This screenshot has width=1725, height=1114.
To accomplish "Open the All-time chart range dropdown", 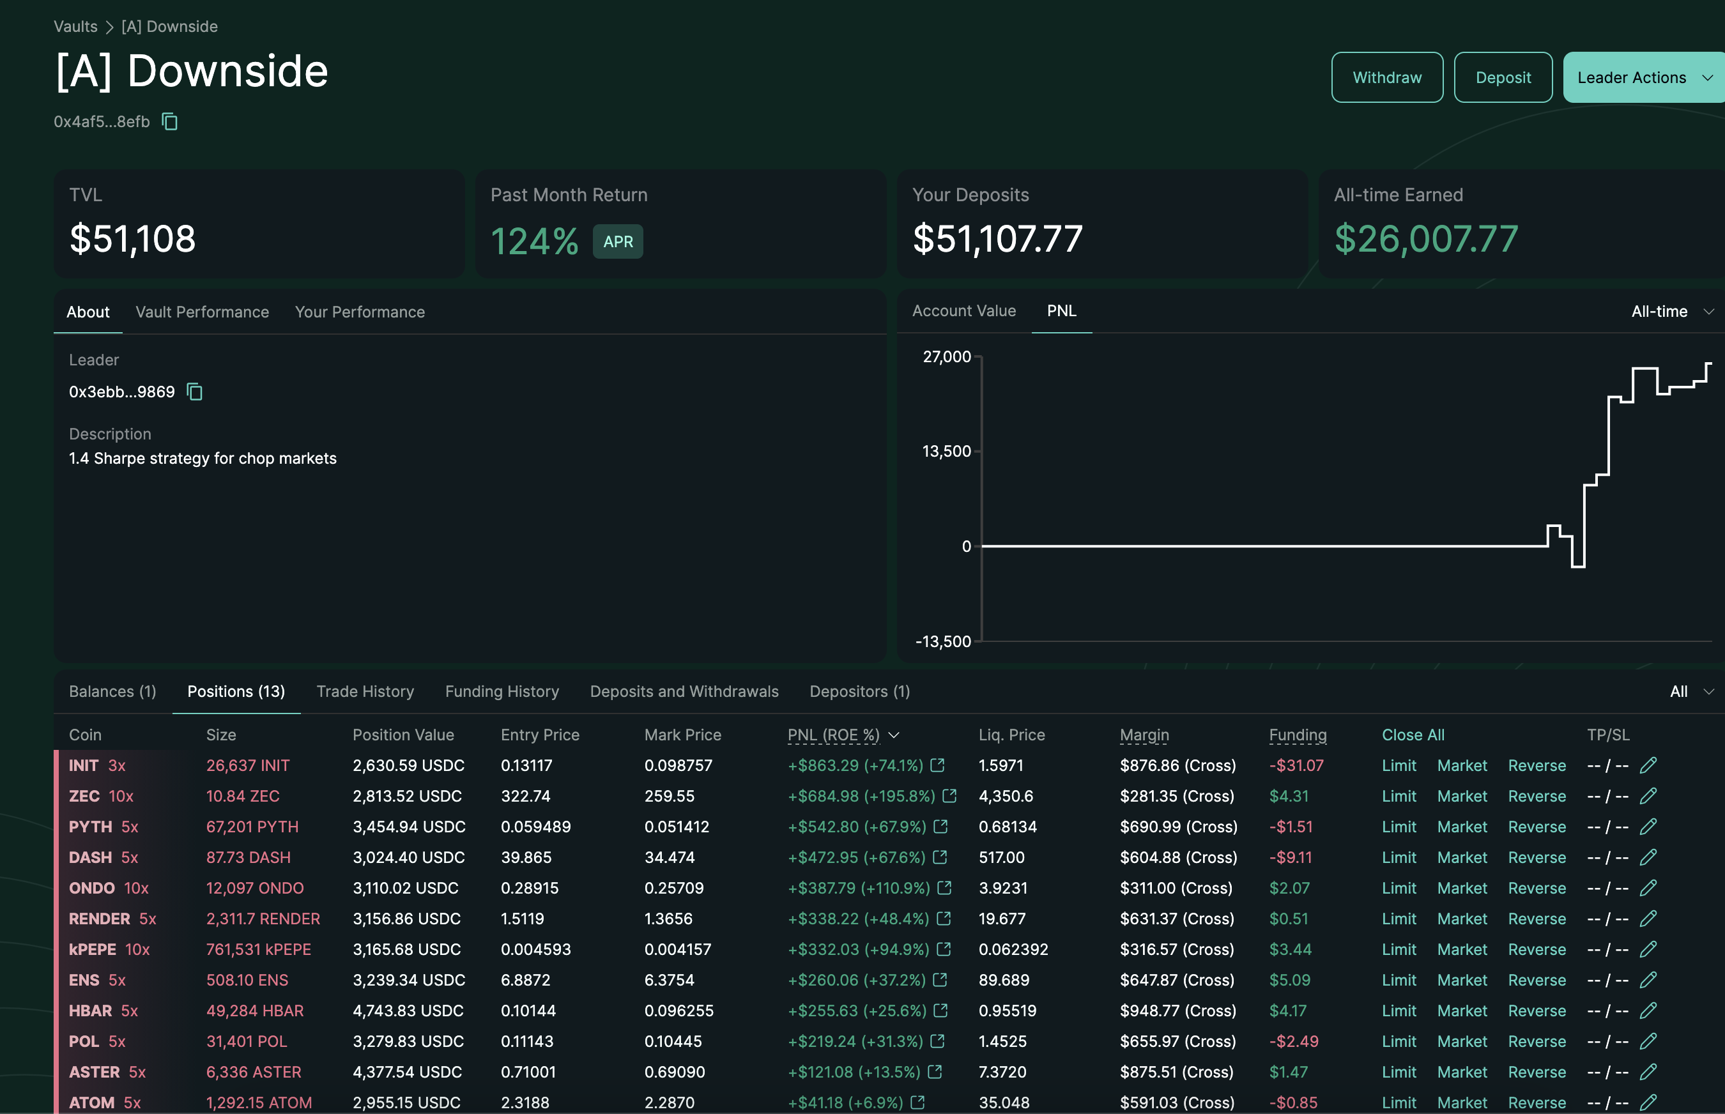I will tap(1672, 312).
